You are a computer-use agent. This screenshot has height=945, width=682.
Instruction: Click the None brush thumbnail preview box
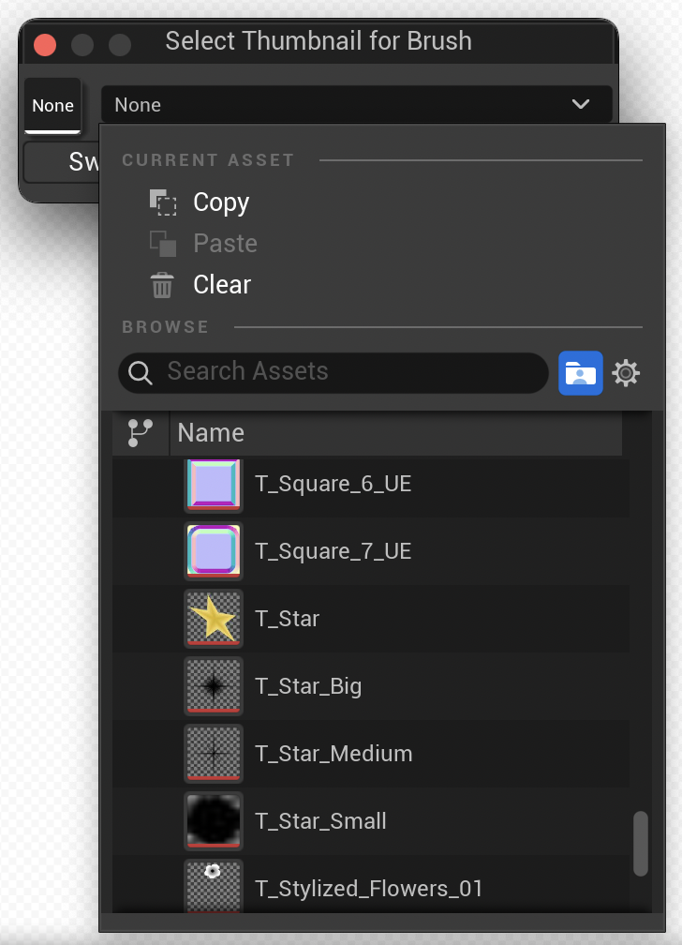coord(52,105)
